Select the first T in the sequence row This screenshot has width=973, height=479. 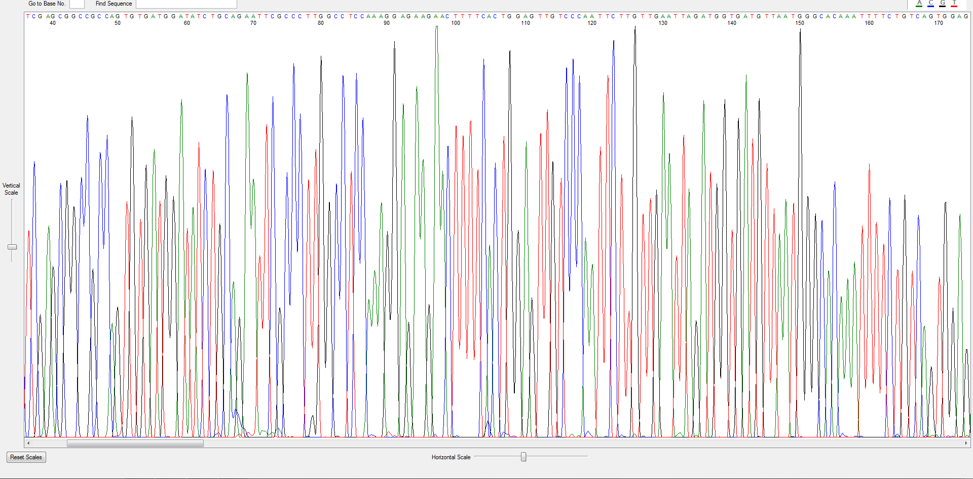pos(27,16)
